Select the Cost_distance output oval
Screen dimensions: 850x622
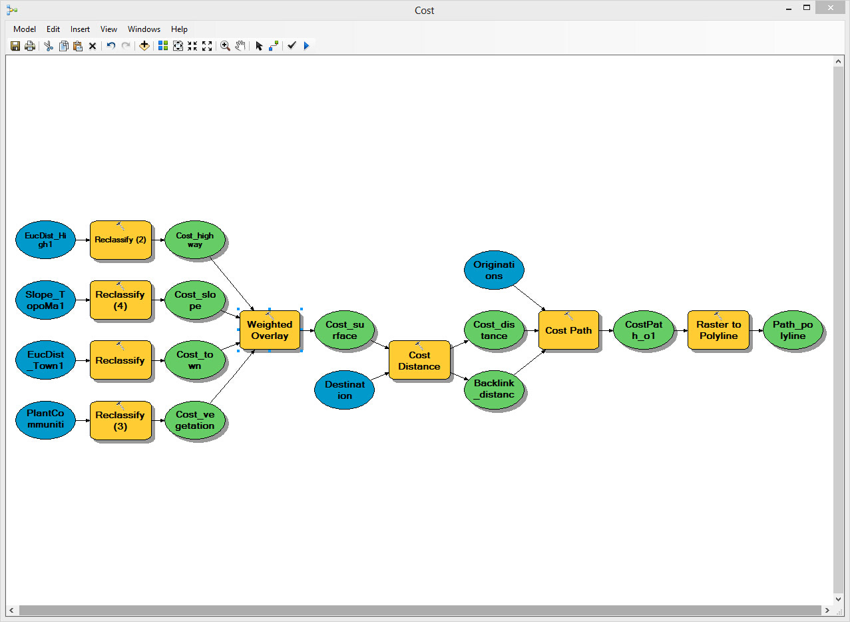494,330
